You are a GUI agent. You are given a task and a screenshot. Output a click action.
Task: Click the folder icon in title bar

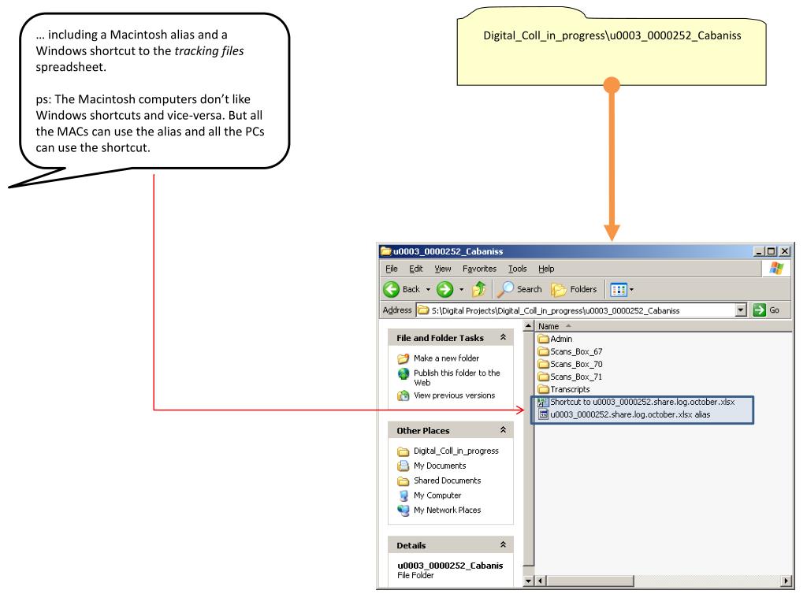(386, 251)
